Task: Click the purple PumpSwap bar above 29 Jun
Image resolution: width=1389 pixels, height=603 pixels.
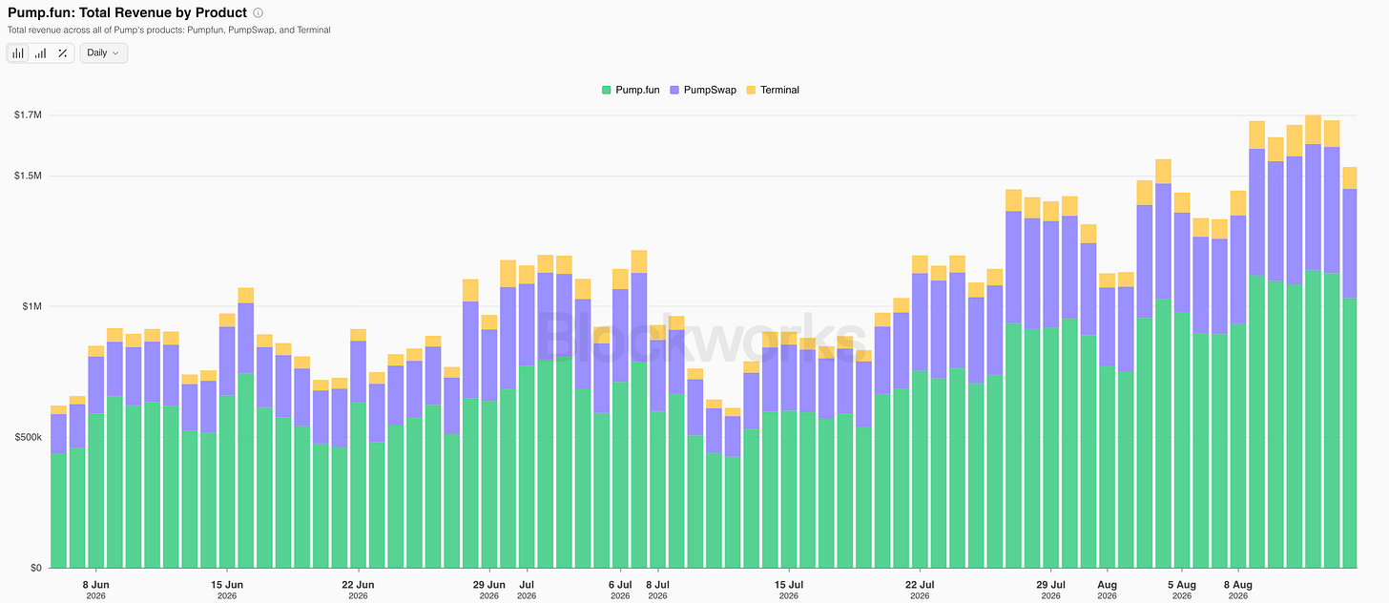Action: [488, 365]
